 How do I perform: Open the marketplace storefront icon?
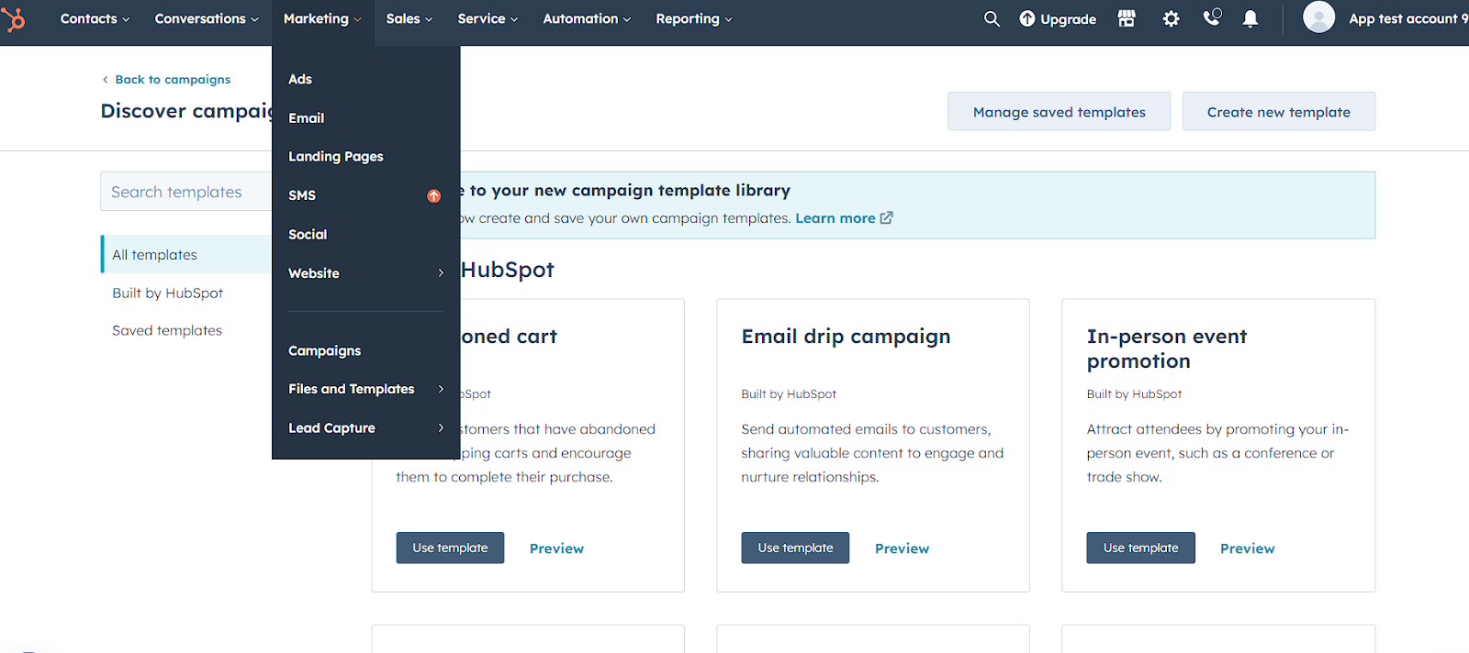(x=1127, y=18)
